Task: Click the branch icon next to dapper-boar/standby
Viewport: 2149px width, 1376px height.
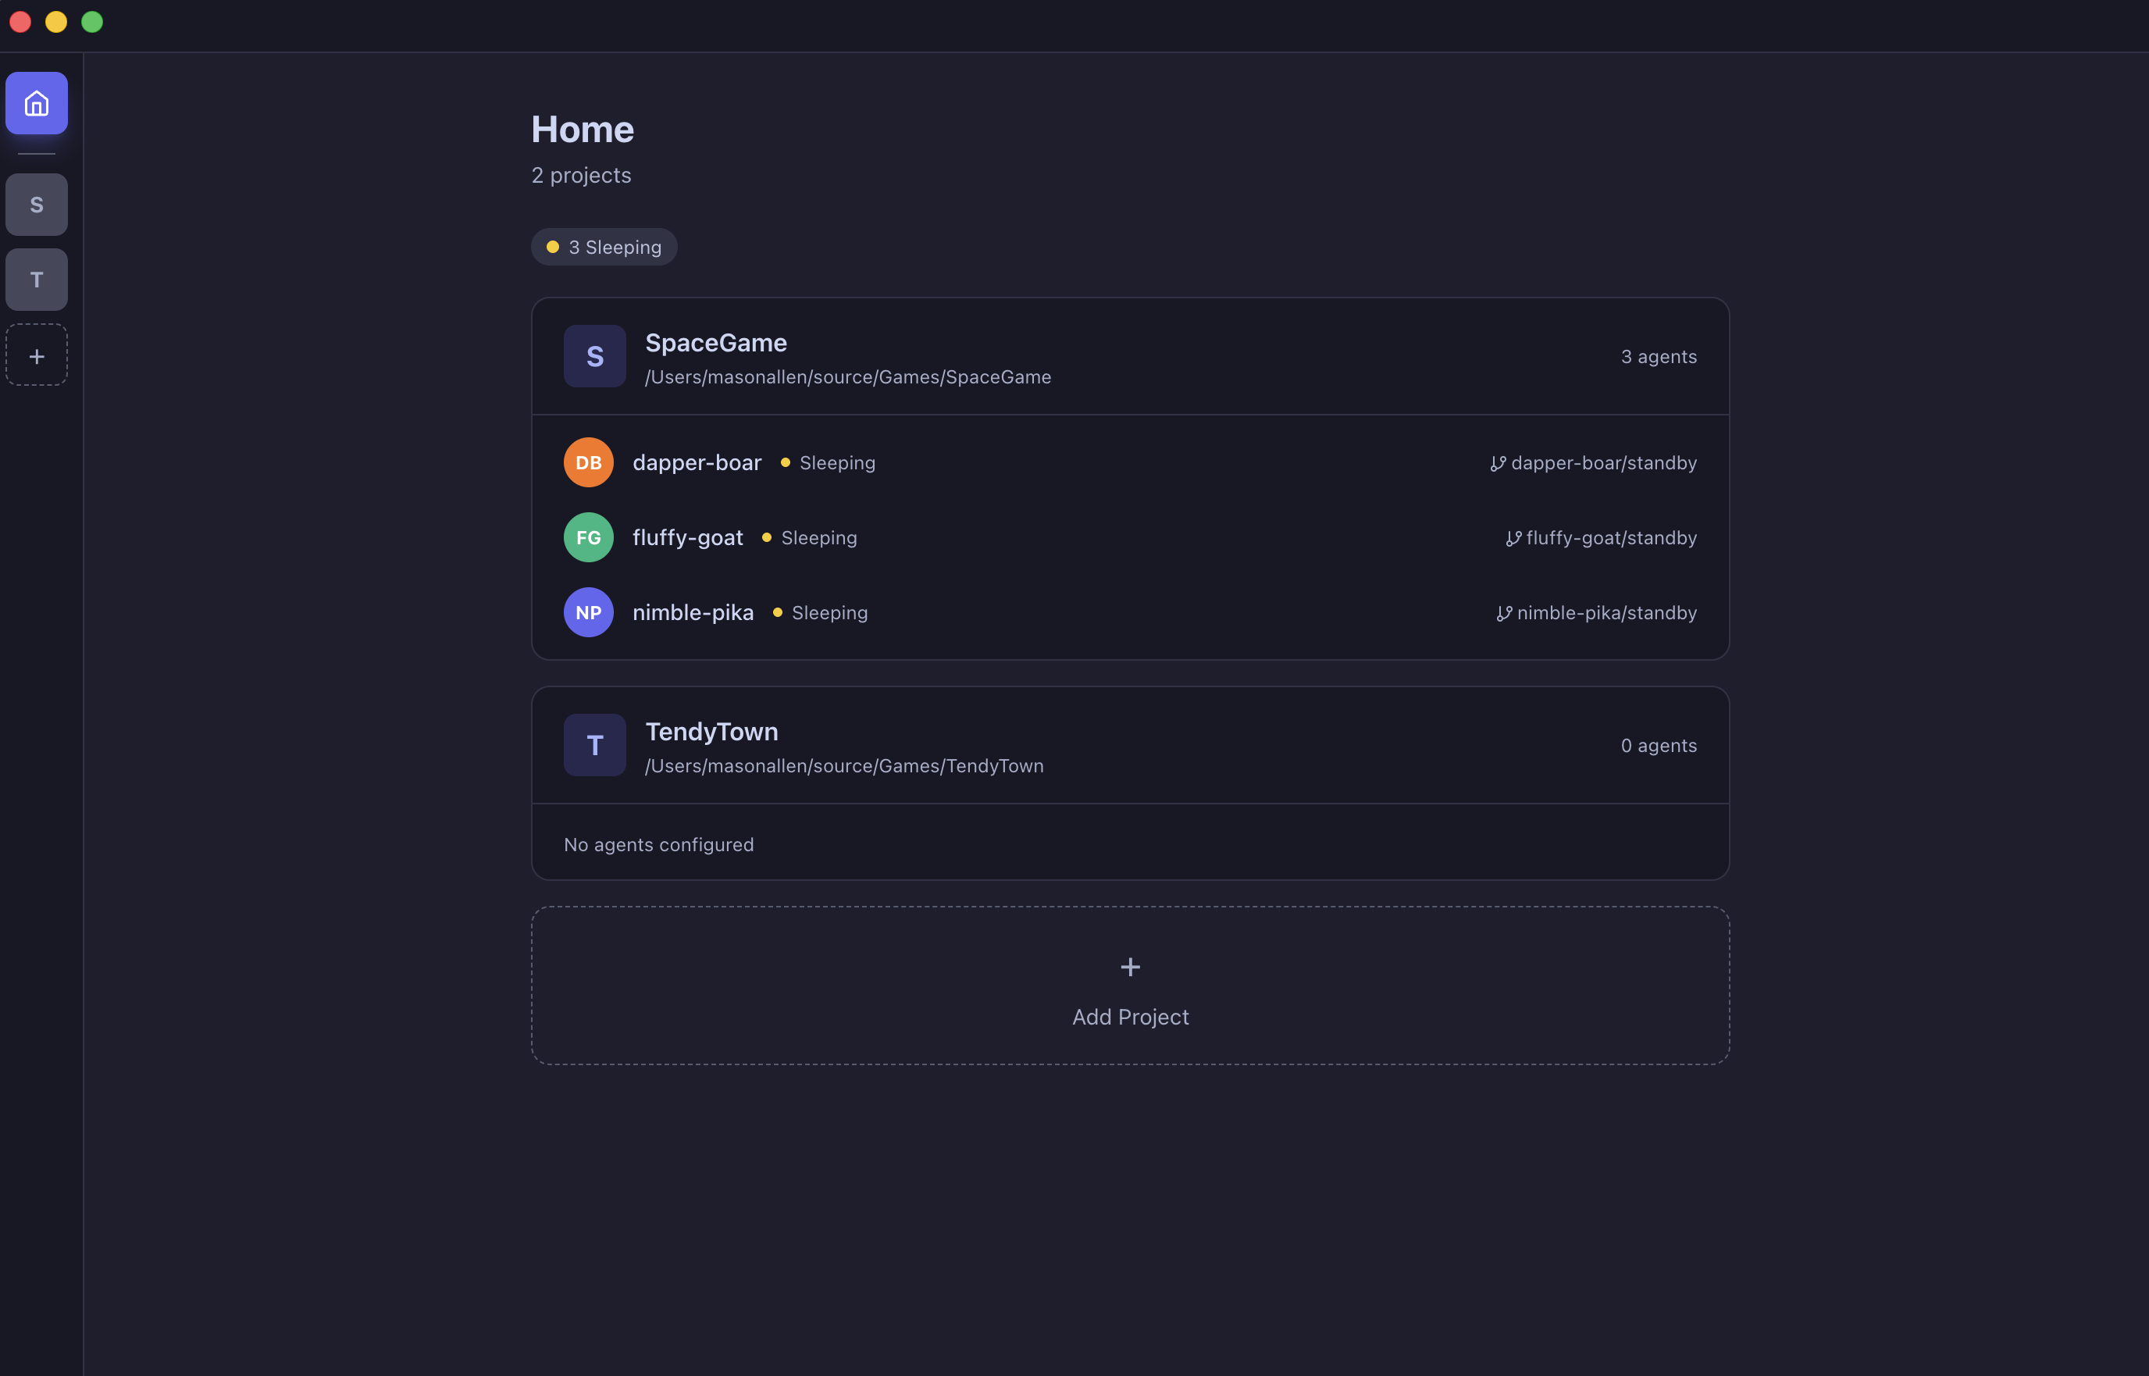Action: (1498, 463)
